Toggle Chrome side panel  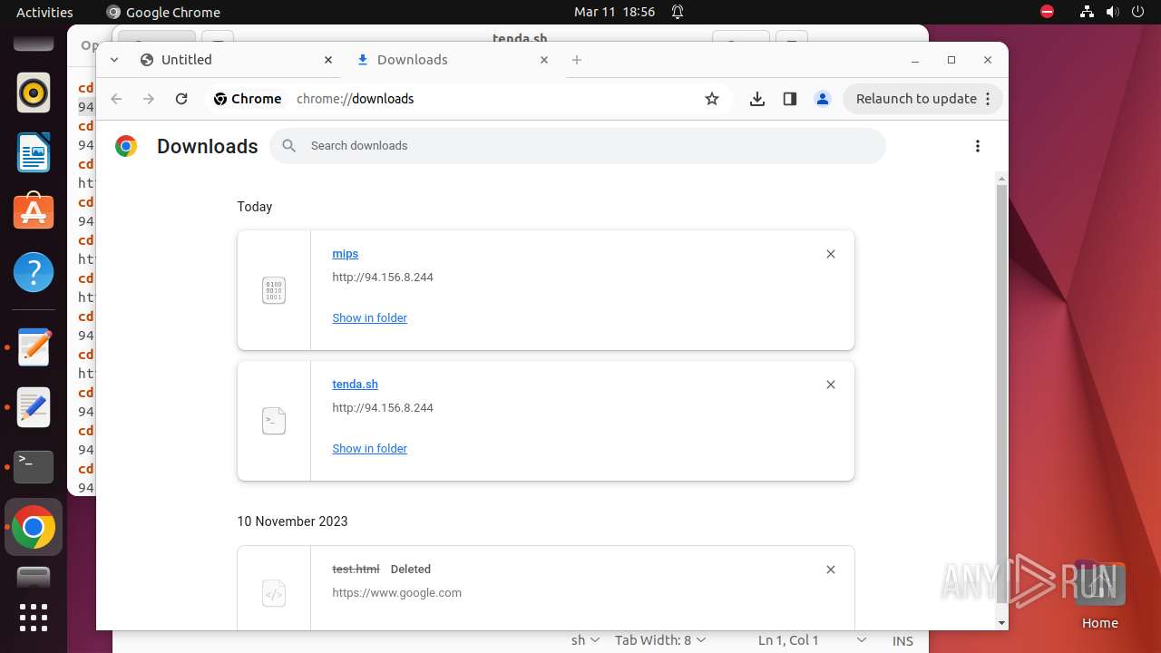point(790,99)
